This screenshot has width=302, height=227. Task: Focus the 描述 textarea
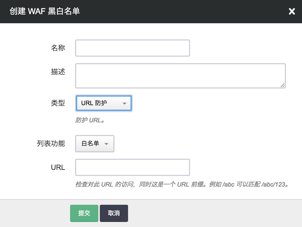(x=180, y=76)
